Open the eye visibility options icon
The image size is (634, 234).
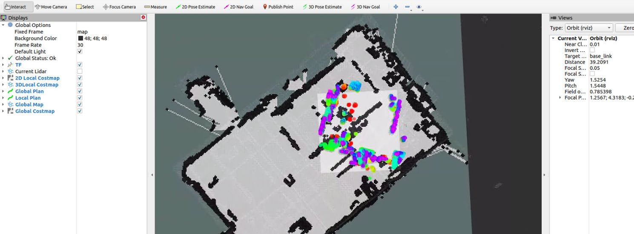(419, 7)
